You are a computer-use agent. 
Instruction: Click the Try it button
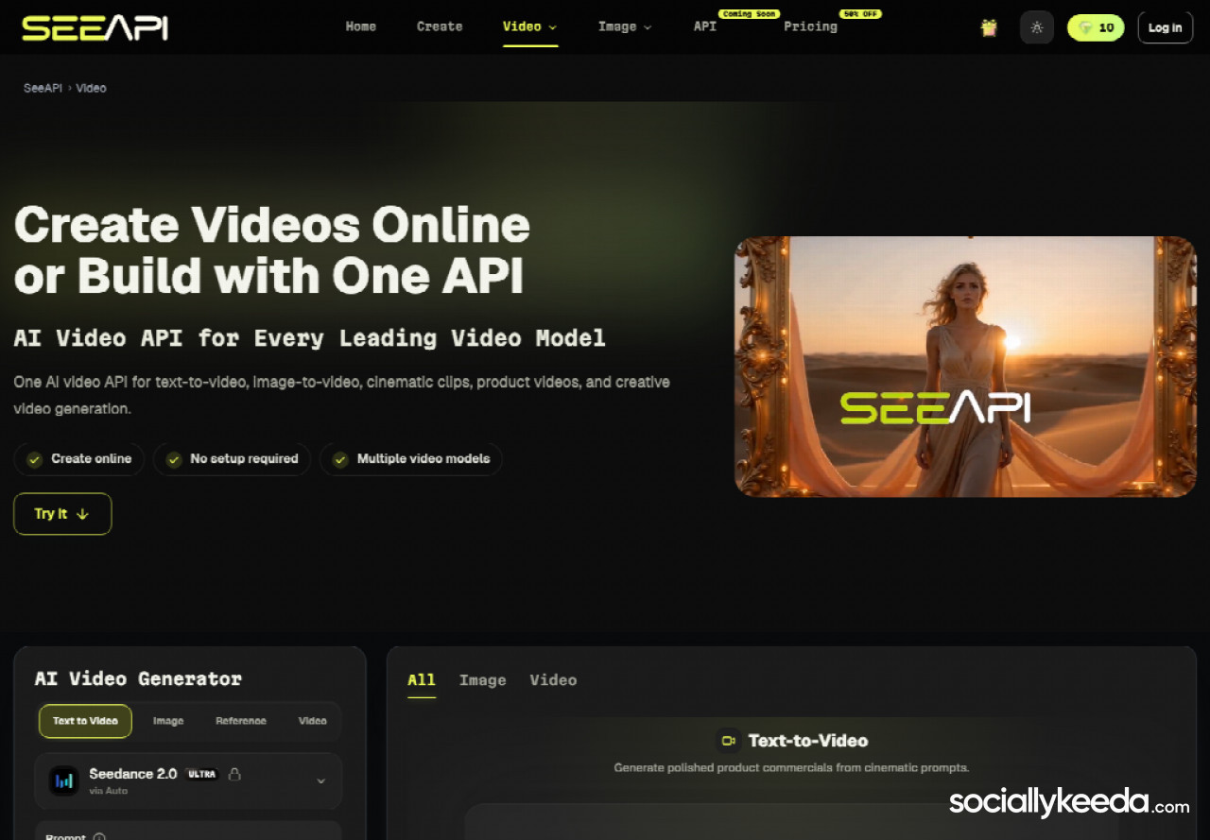(62, 514)
